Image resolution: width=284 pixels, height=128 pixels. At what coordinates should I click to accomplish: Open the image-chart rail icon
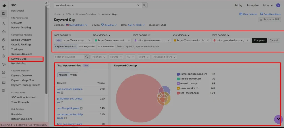tap(4, 82)
